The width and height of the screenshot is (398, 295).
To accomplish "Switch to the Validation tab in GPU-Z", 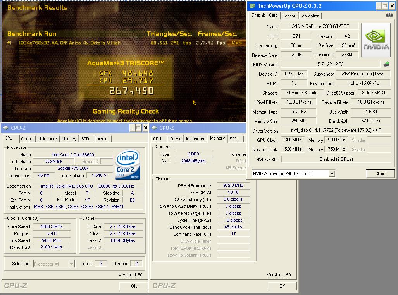I will (x=310, y=16).
